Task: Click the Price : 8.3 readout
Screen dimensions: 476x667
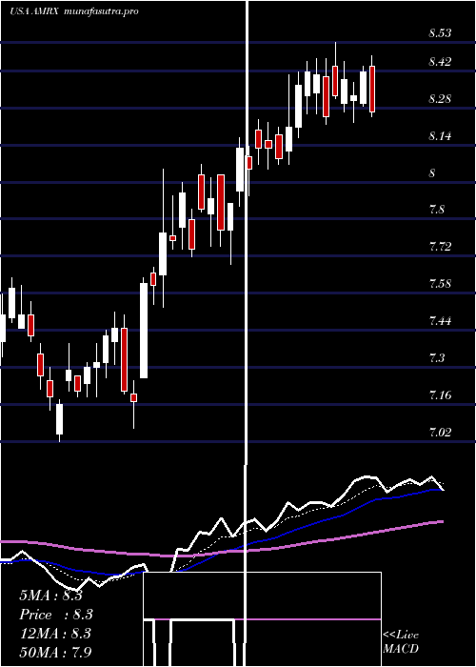Action: 56,615
